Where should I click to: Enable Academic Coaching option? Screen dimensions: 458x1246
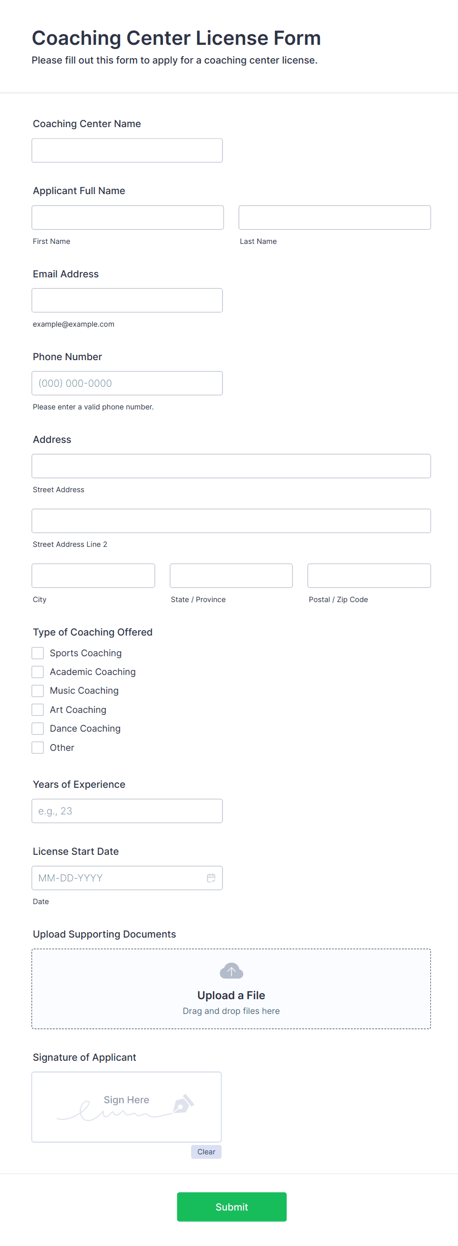click(x=38, y=672)
